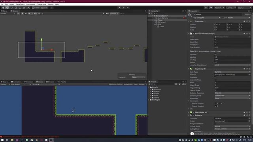Toggle Player Controller script enabled checkbox
This screenshot has width=253, height=142.
coord(193,34)
